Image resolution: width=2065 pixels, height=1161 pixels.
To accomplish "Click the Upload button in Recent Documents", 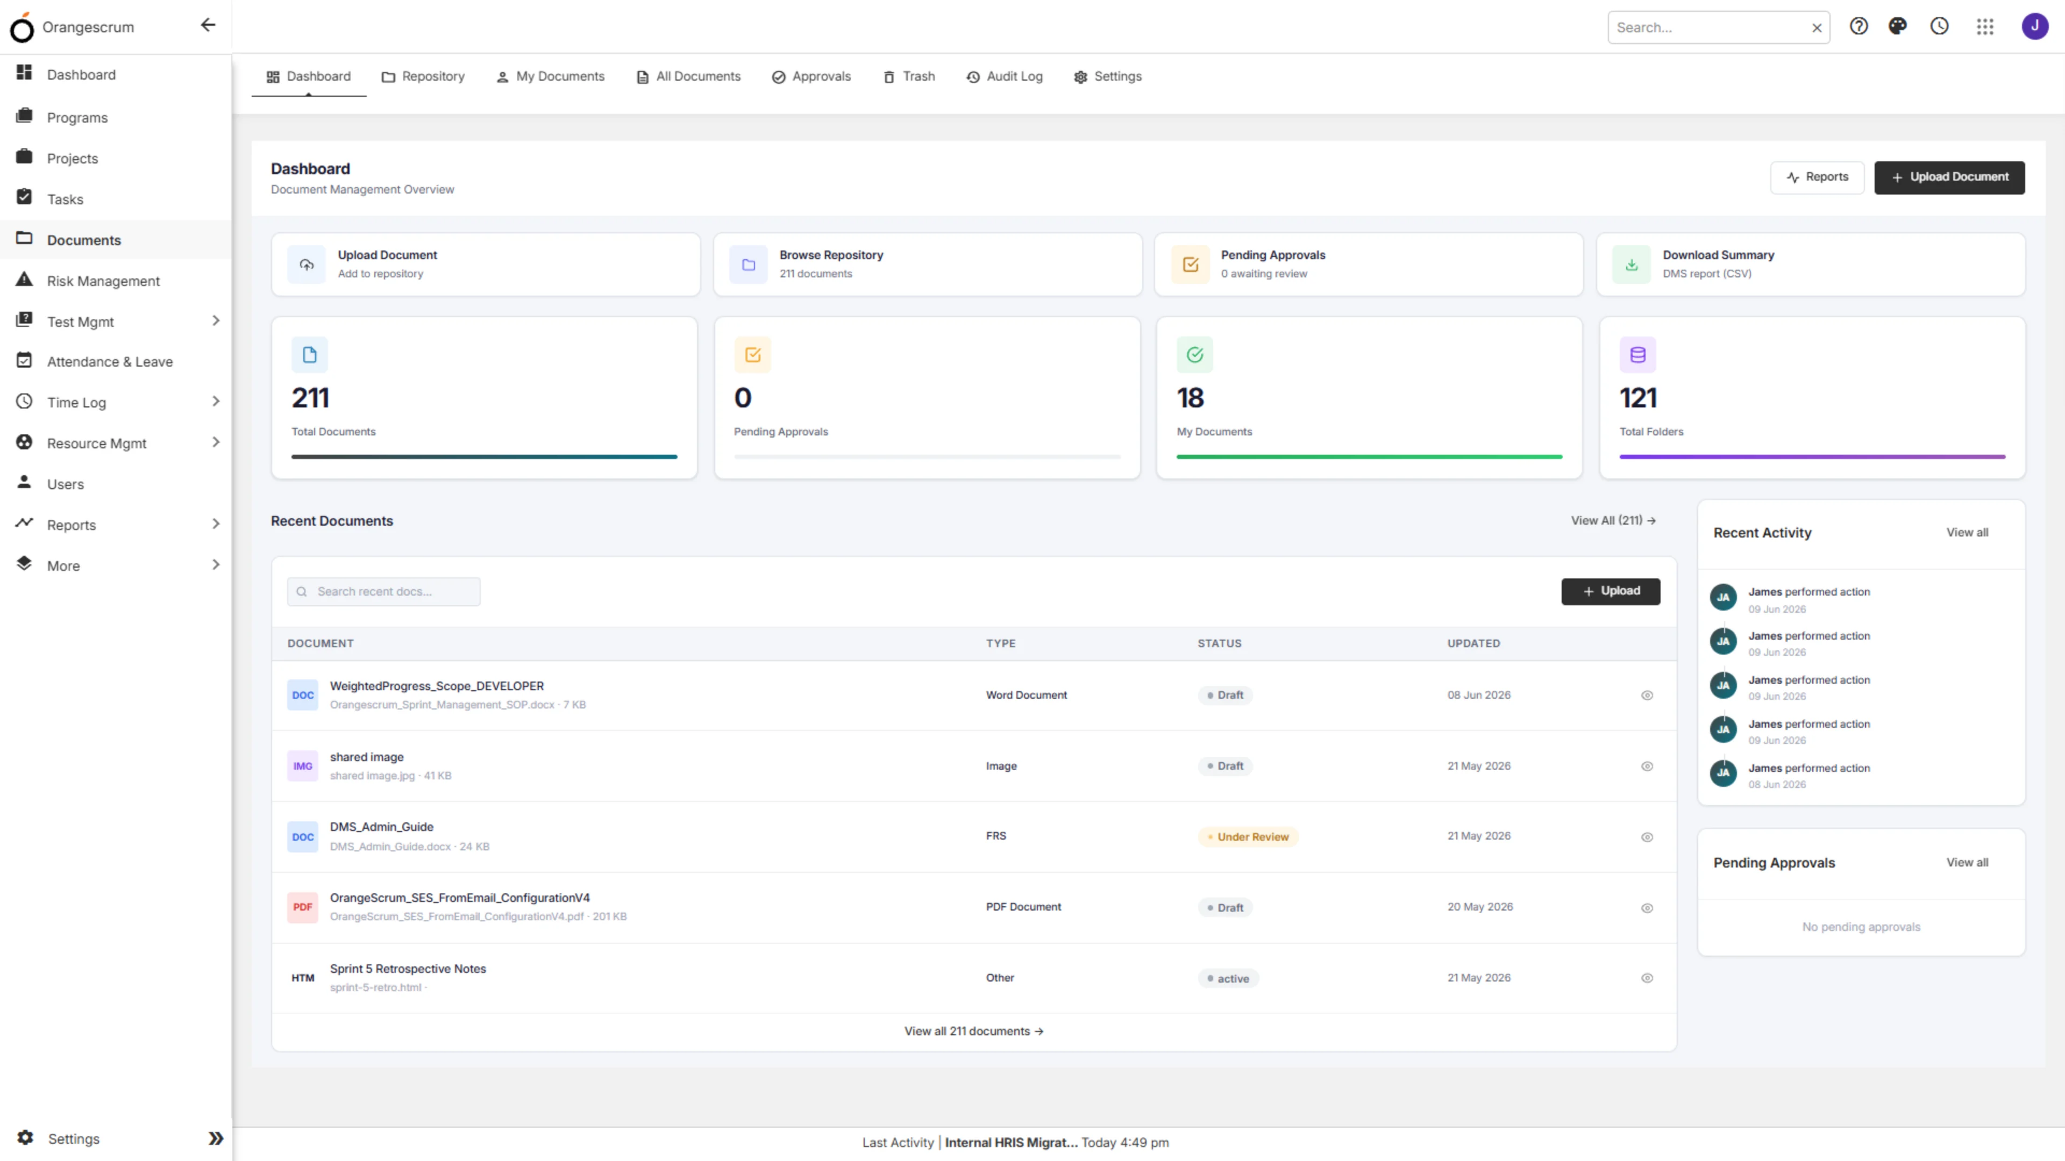I will point(1611,591).
